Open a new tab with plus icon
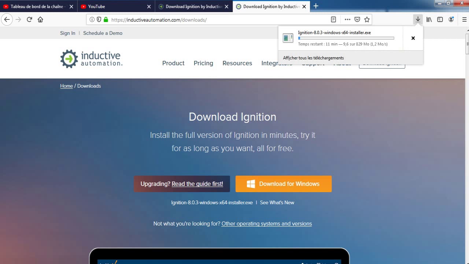The height and width of the screenshot is (264, 469). (x=316, y=6)
